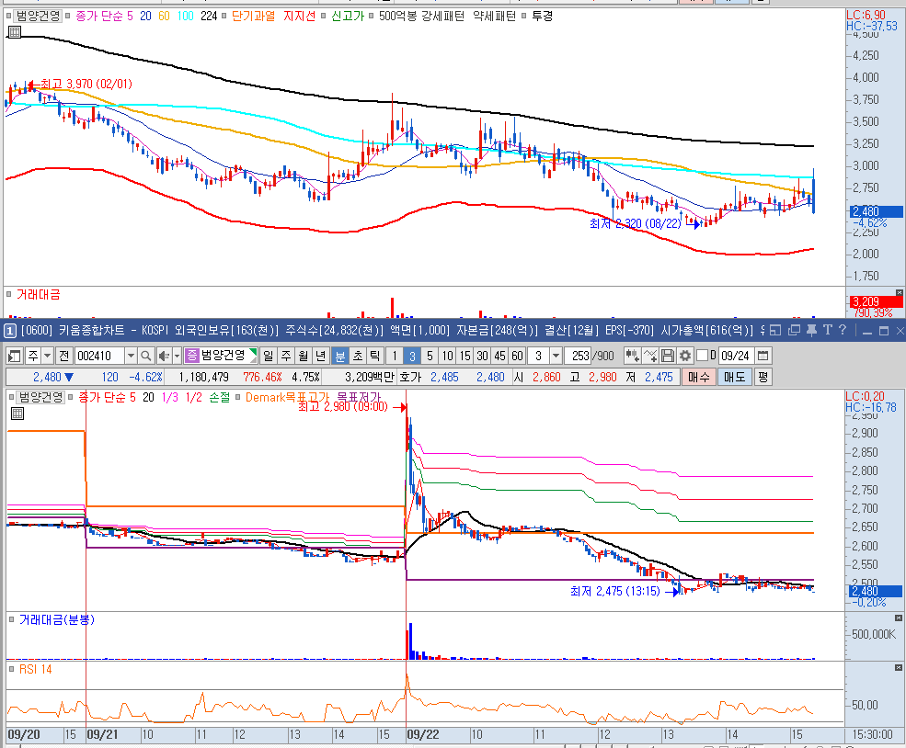
Task: Open chart settings gear icon
Action: coord(684,356)
